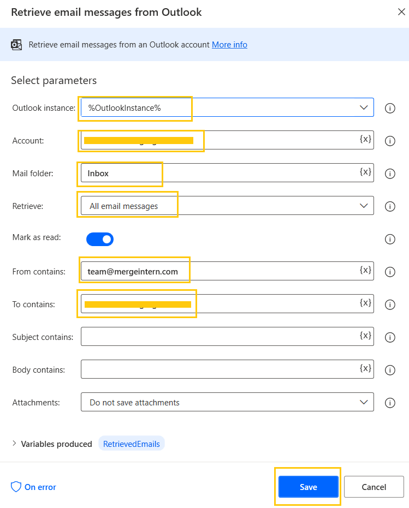Click the shield icon next to On error
Screen dimensions: 409x508
[x=16, y=487]
